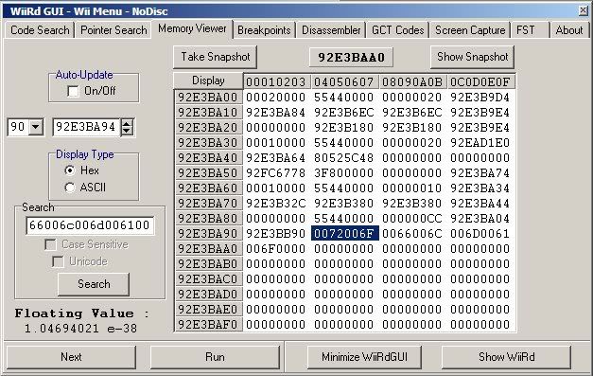Viewport: 593px width, 376px height.
Task: Increment the 92E3BA94 address with the up arrow
Action: coord(127,123)
